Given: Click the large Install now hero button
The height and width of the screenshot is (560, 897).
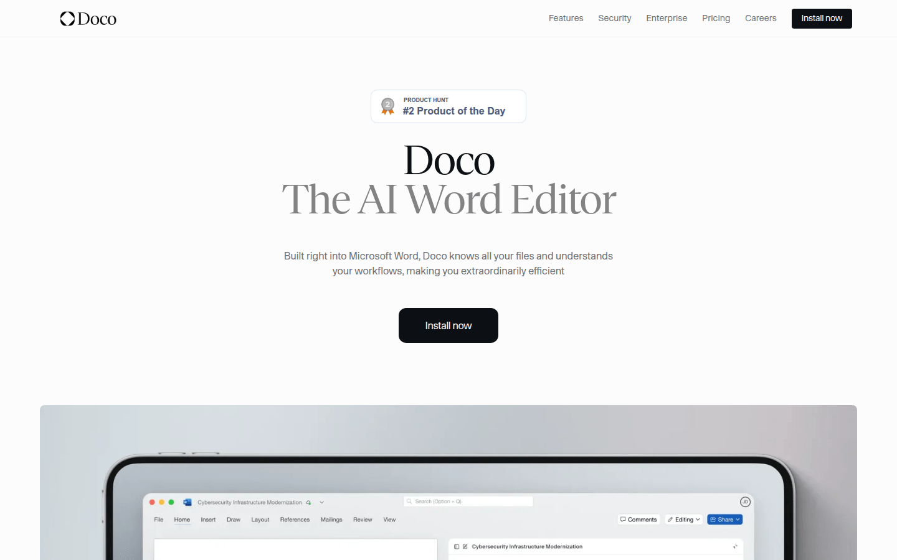Looking at the screenshot, I should point(448,325).
